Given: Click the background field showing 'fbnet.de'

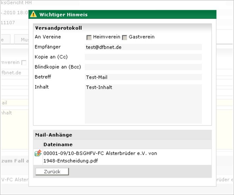Looking at the screenshot, I should click(x=13, y=73).
